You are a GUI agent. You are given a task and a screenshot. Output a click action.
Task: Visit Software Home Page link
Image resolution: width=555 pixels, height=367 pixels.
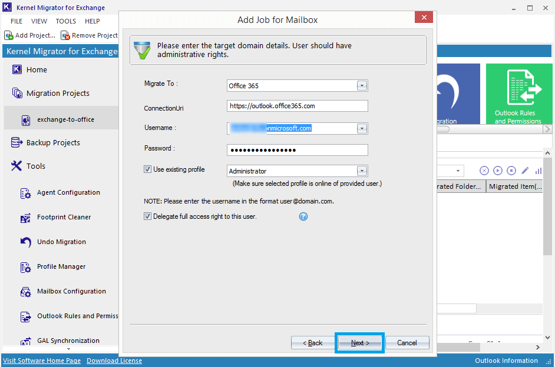(42, 361)
